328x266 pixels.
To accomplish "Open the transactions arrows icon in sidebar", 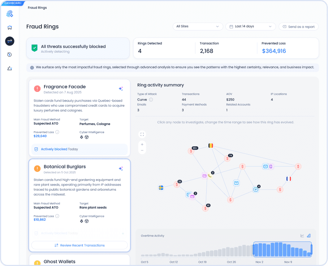I will [x=10, y=41].
